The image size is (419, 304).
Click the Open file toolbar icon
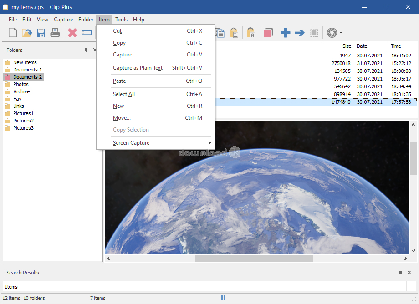27,33
